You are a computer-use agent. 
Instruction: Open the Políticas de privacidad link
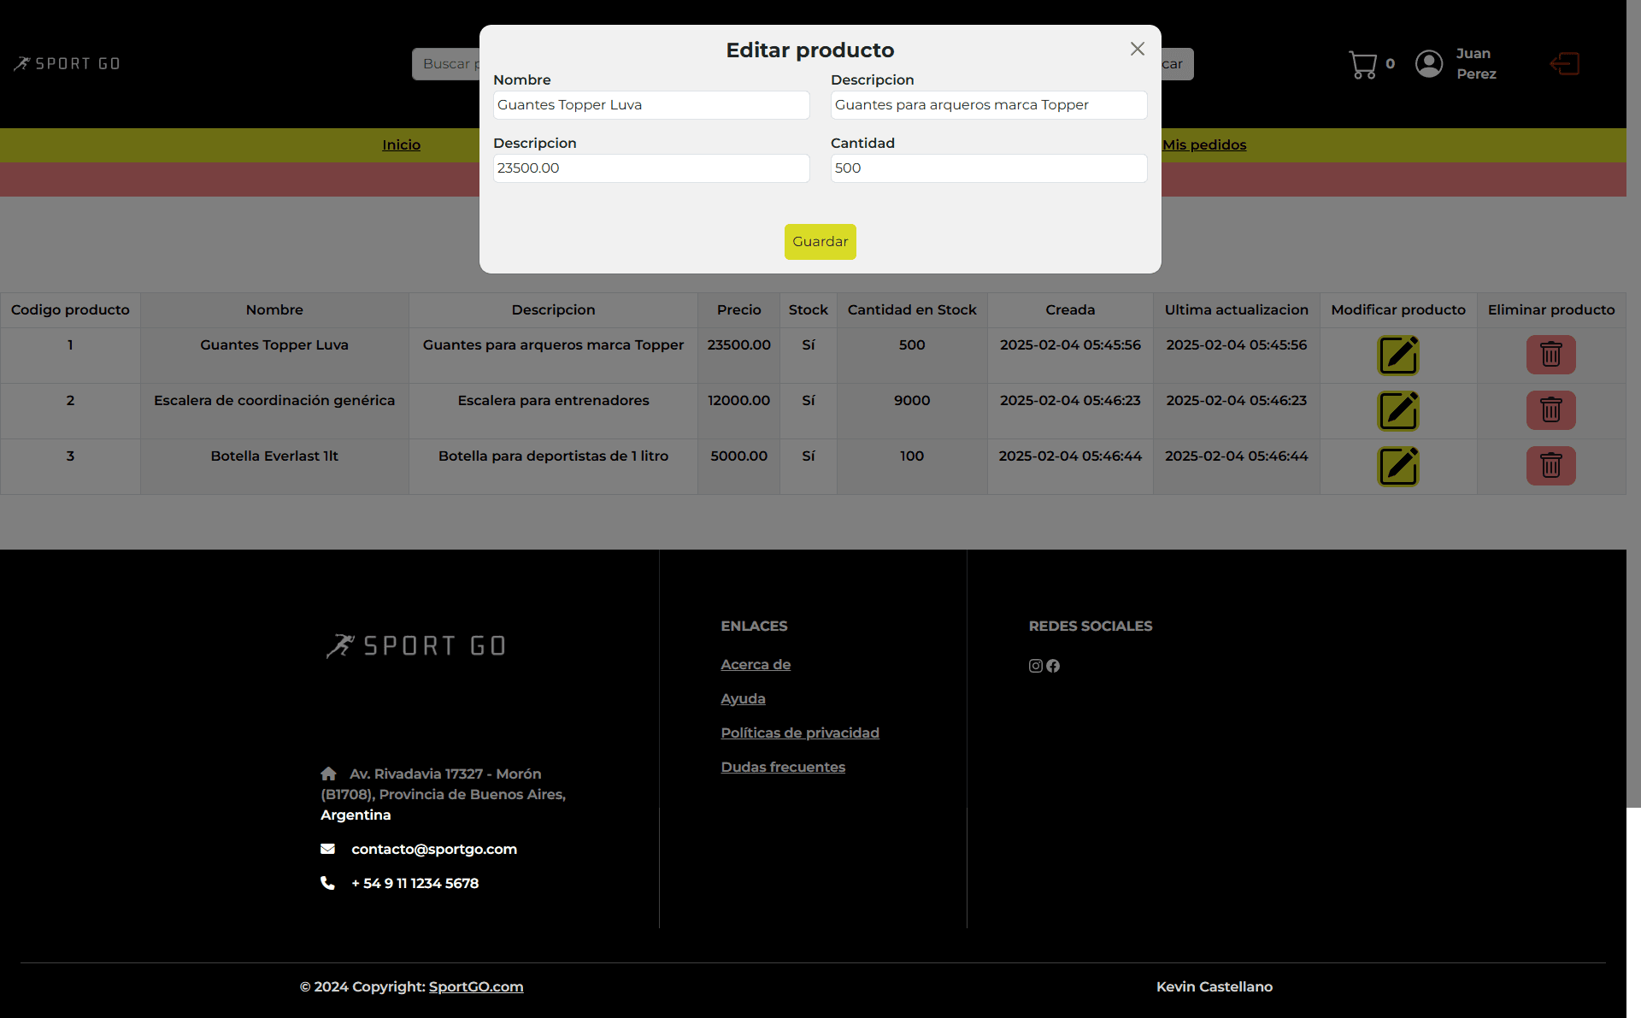799,733
